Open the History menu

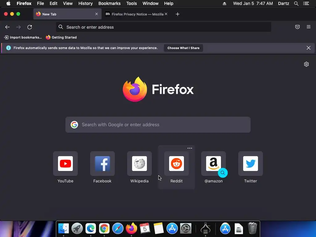point(85,3)
